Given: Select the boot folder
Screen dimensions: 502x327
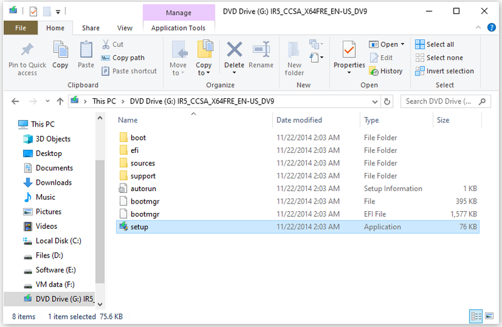Looking at the screenshot, I should coord(297,138).
